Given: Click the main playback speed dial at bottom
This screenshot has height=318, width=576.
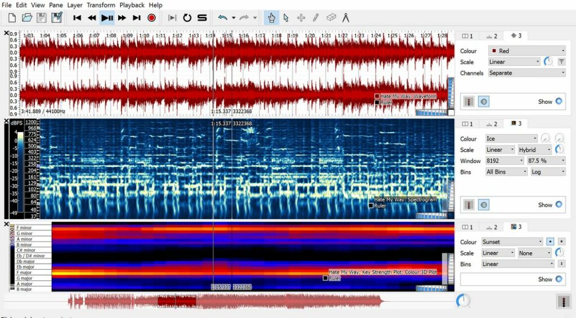Looking at the screenshot, I should click(x=463, y=301).
